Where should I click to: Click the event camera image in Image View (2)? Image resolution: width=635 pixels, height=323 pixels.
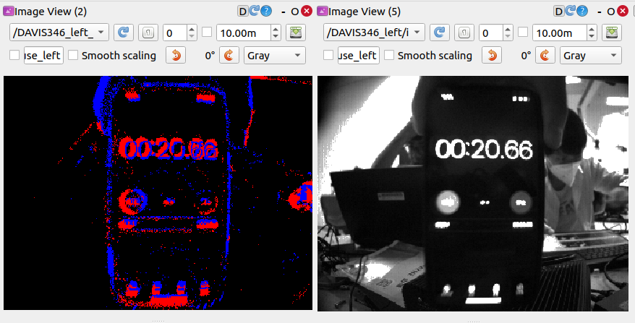click(x=158, y=193)
